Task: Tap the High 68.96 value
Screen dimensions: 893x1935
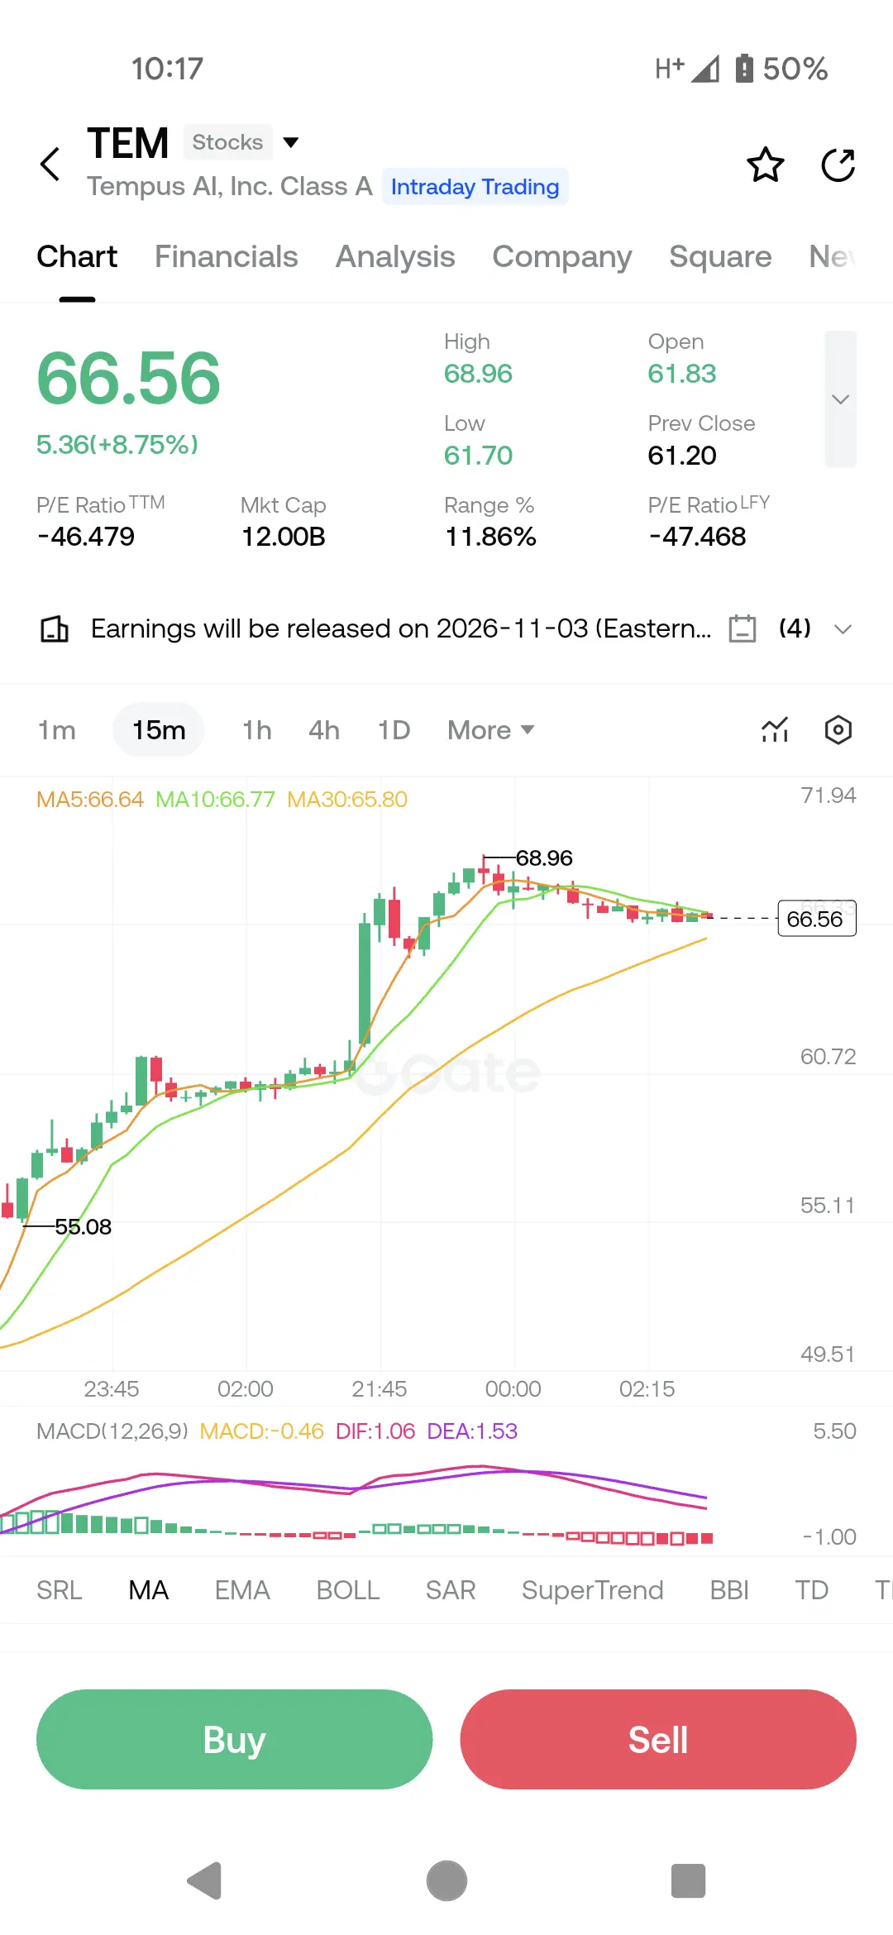Action: (478, 374)
